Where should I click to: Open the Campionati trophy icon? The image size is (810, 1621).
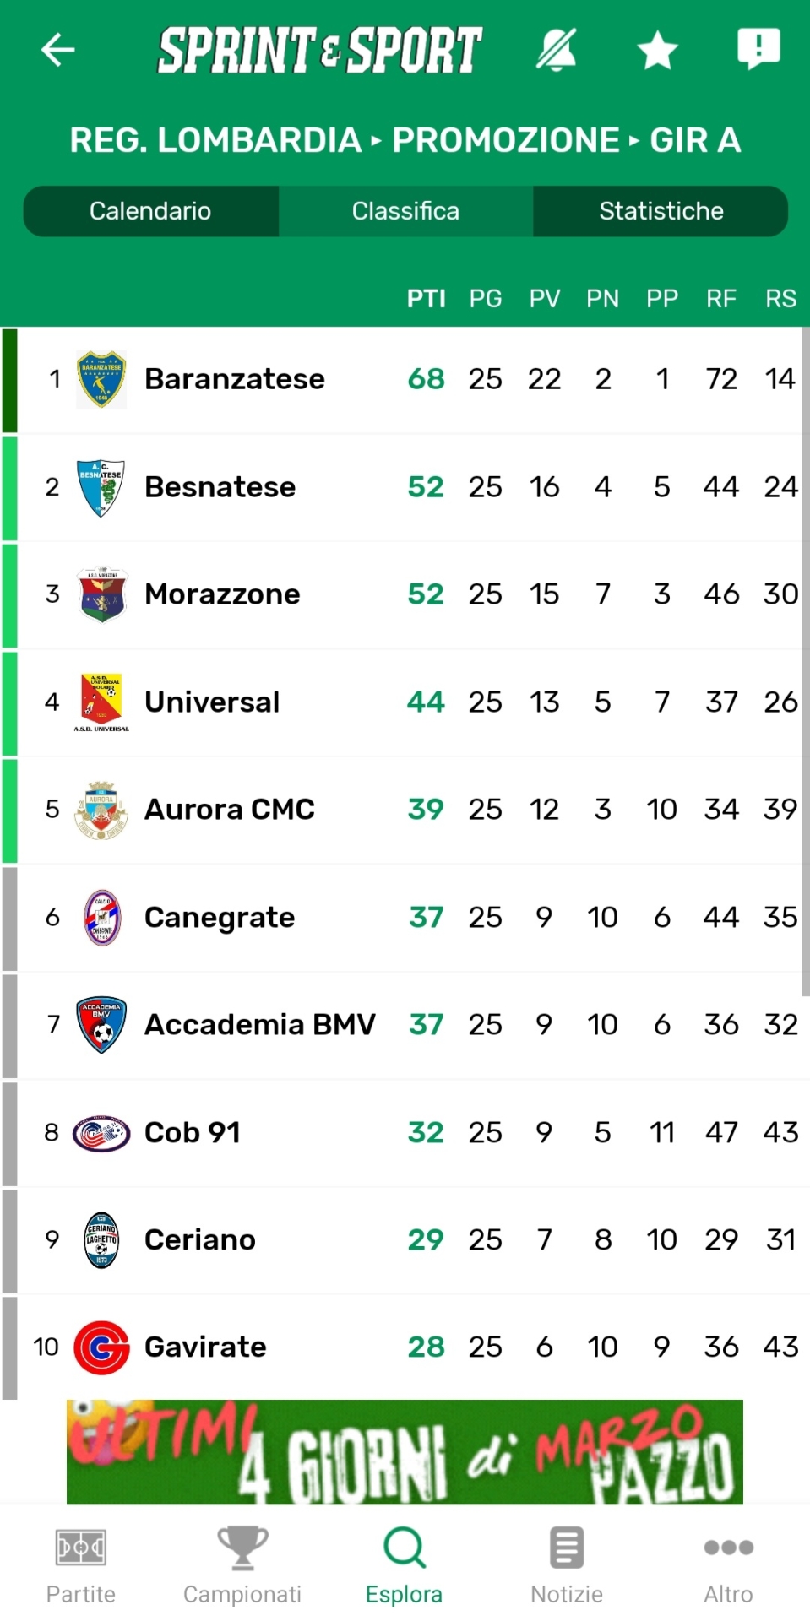[242, 1548]
